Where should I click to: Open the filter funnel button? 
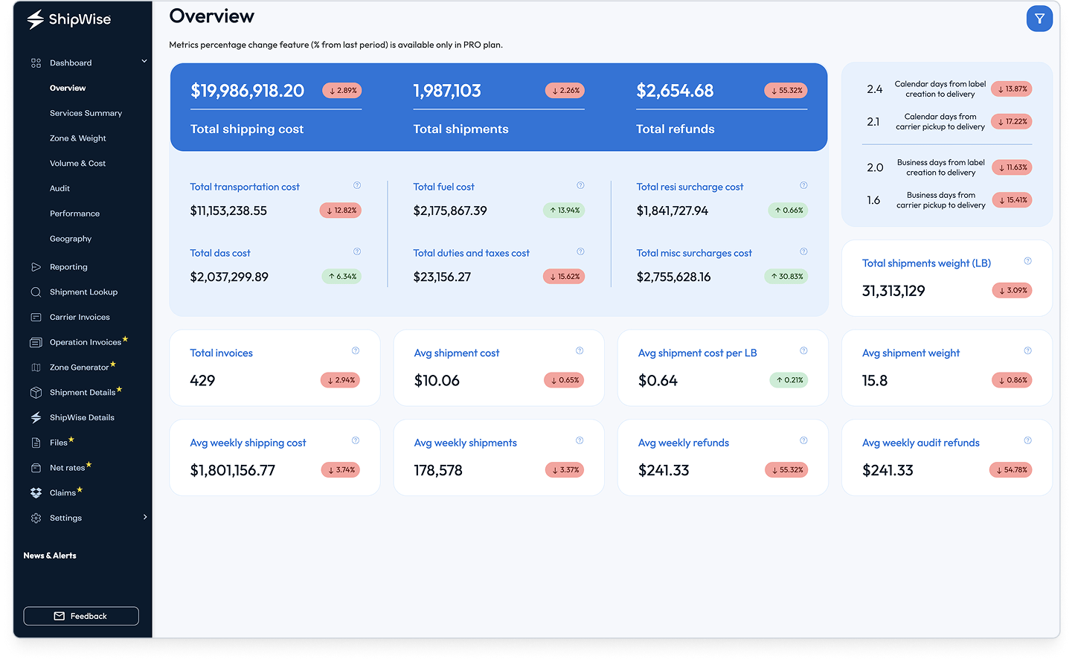[x=1039, y=19]
